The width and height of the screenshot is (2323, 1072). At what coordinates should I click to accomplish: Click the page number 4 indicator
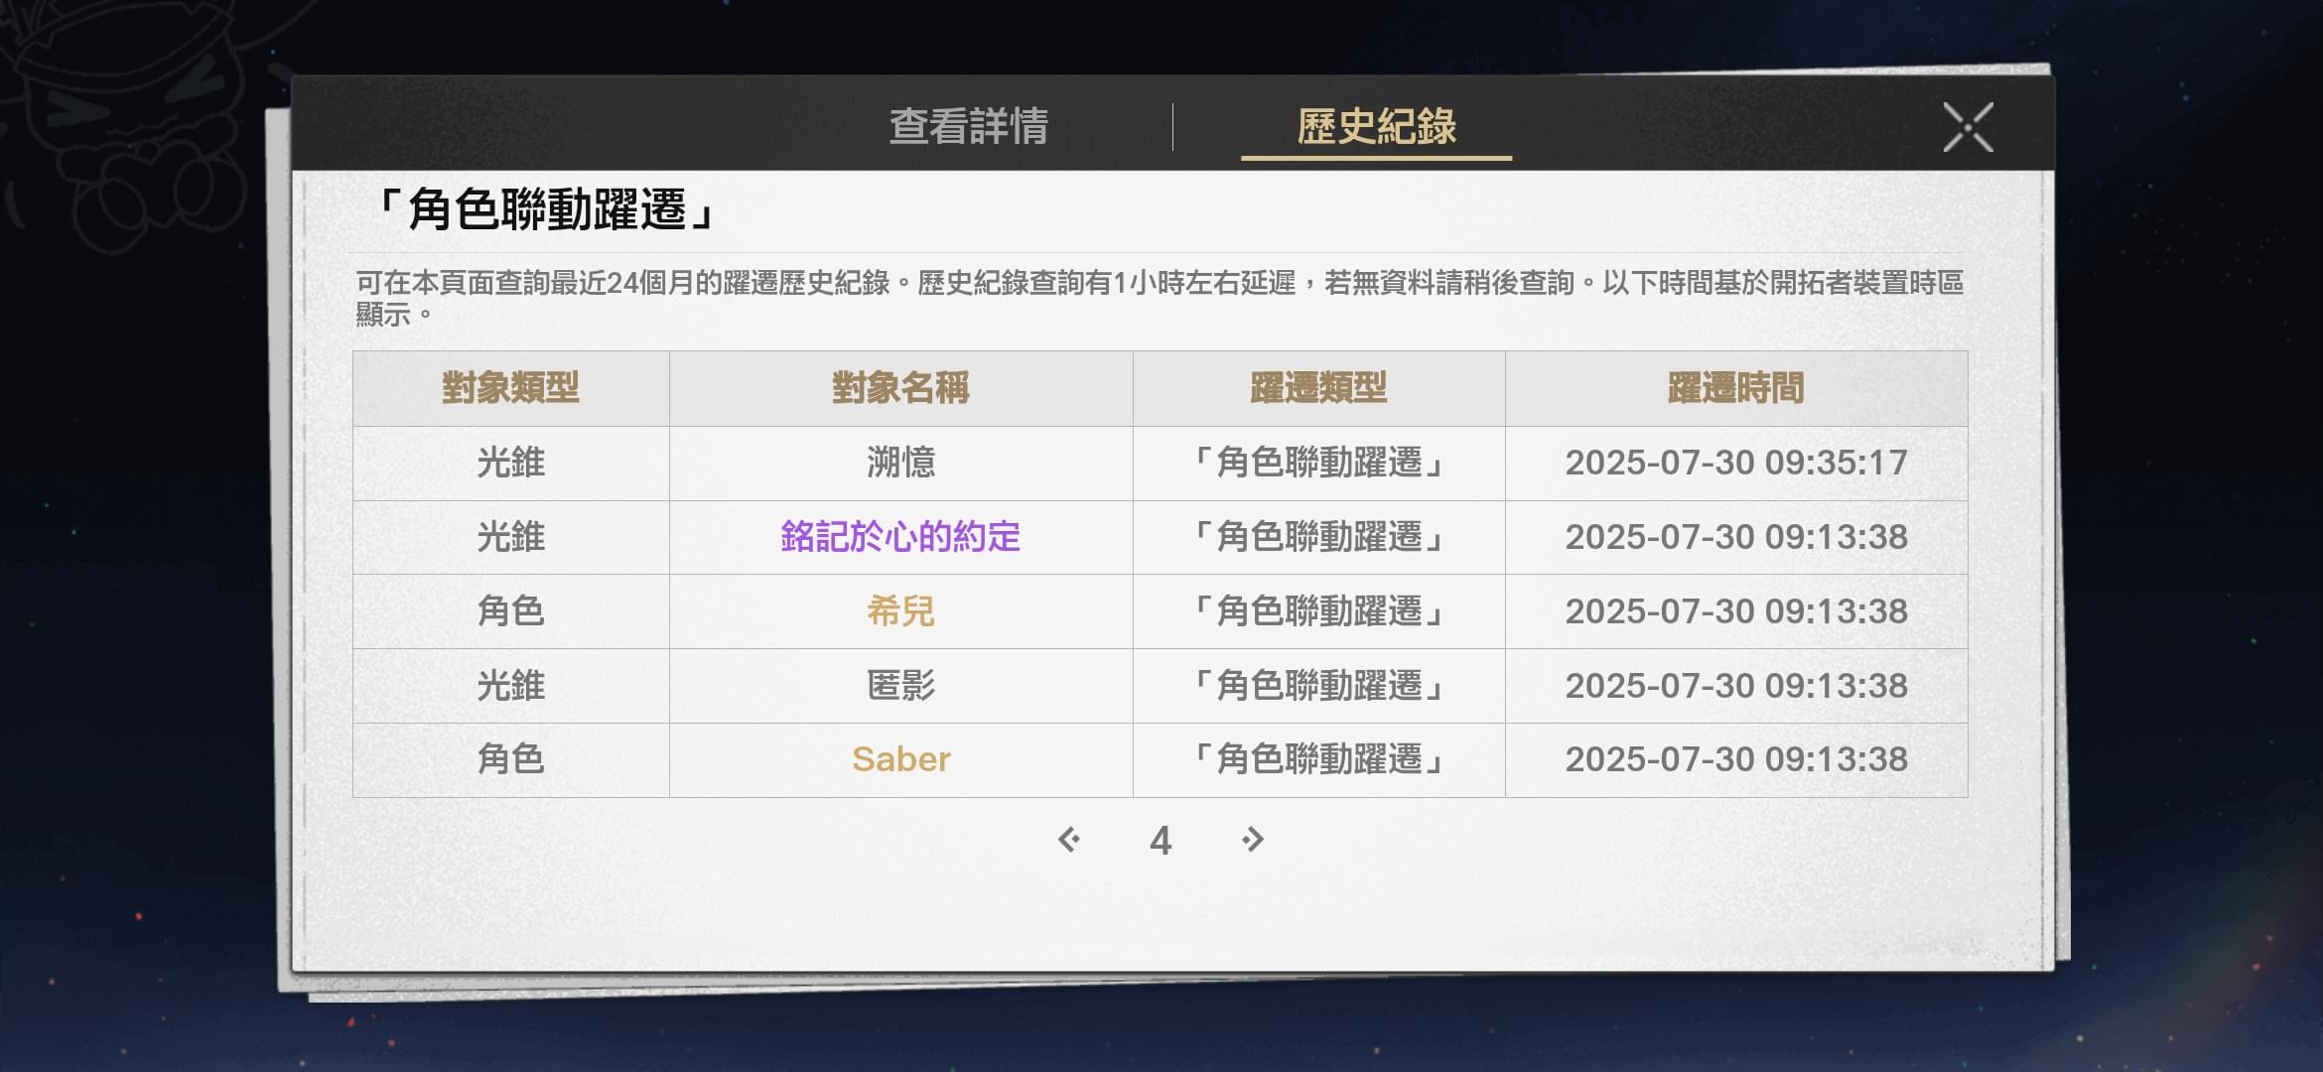[1161, 841]
